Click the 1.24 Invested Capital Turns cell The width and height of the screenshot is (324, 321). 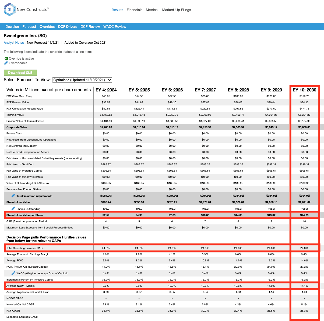point(304,292)
